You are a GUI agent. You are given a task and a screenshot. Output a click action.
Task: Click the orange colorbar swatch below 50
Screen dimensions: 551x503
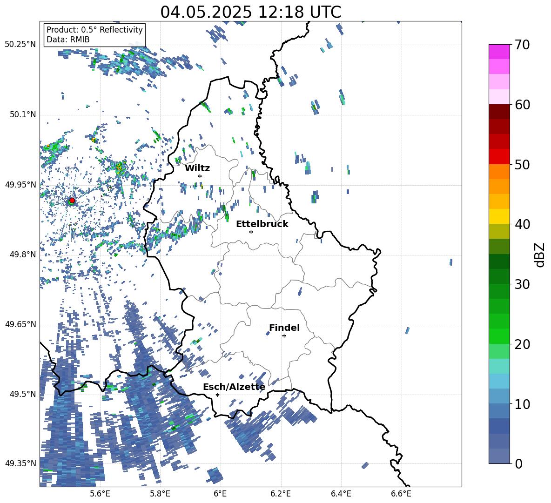(499, 171)
